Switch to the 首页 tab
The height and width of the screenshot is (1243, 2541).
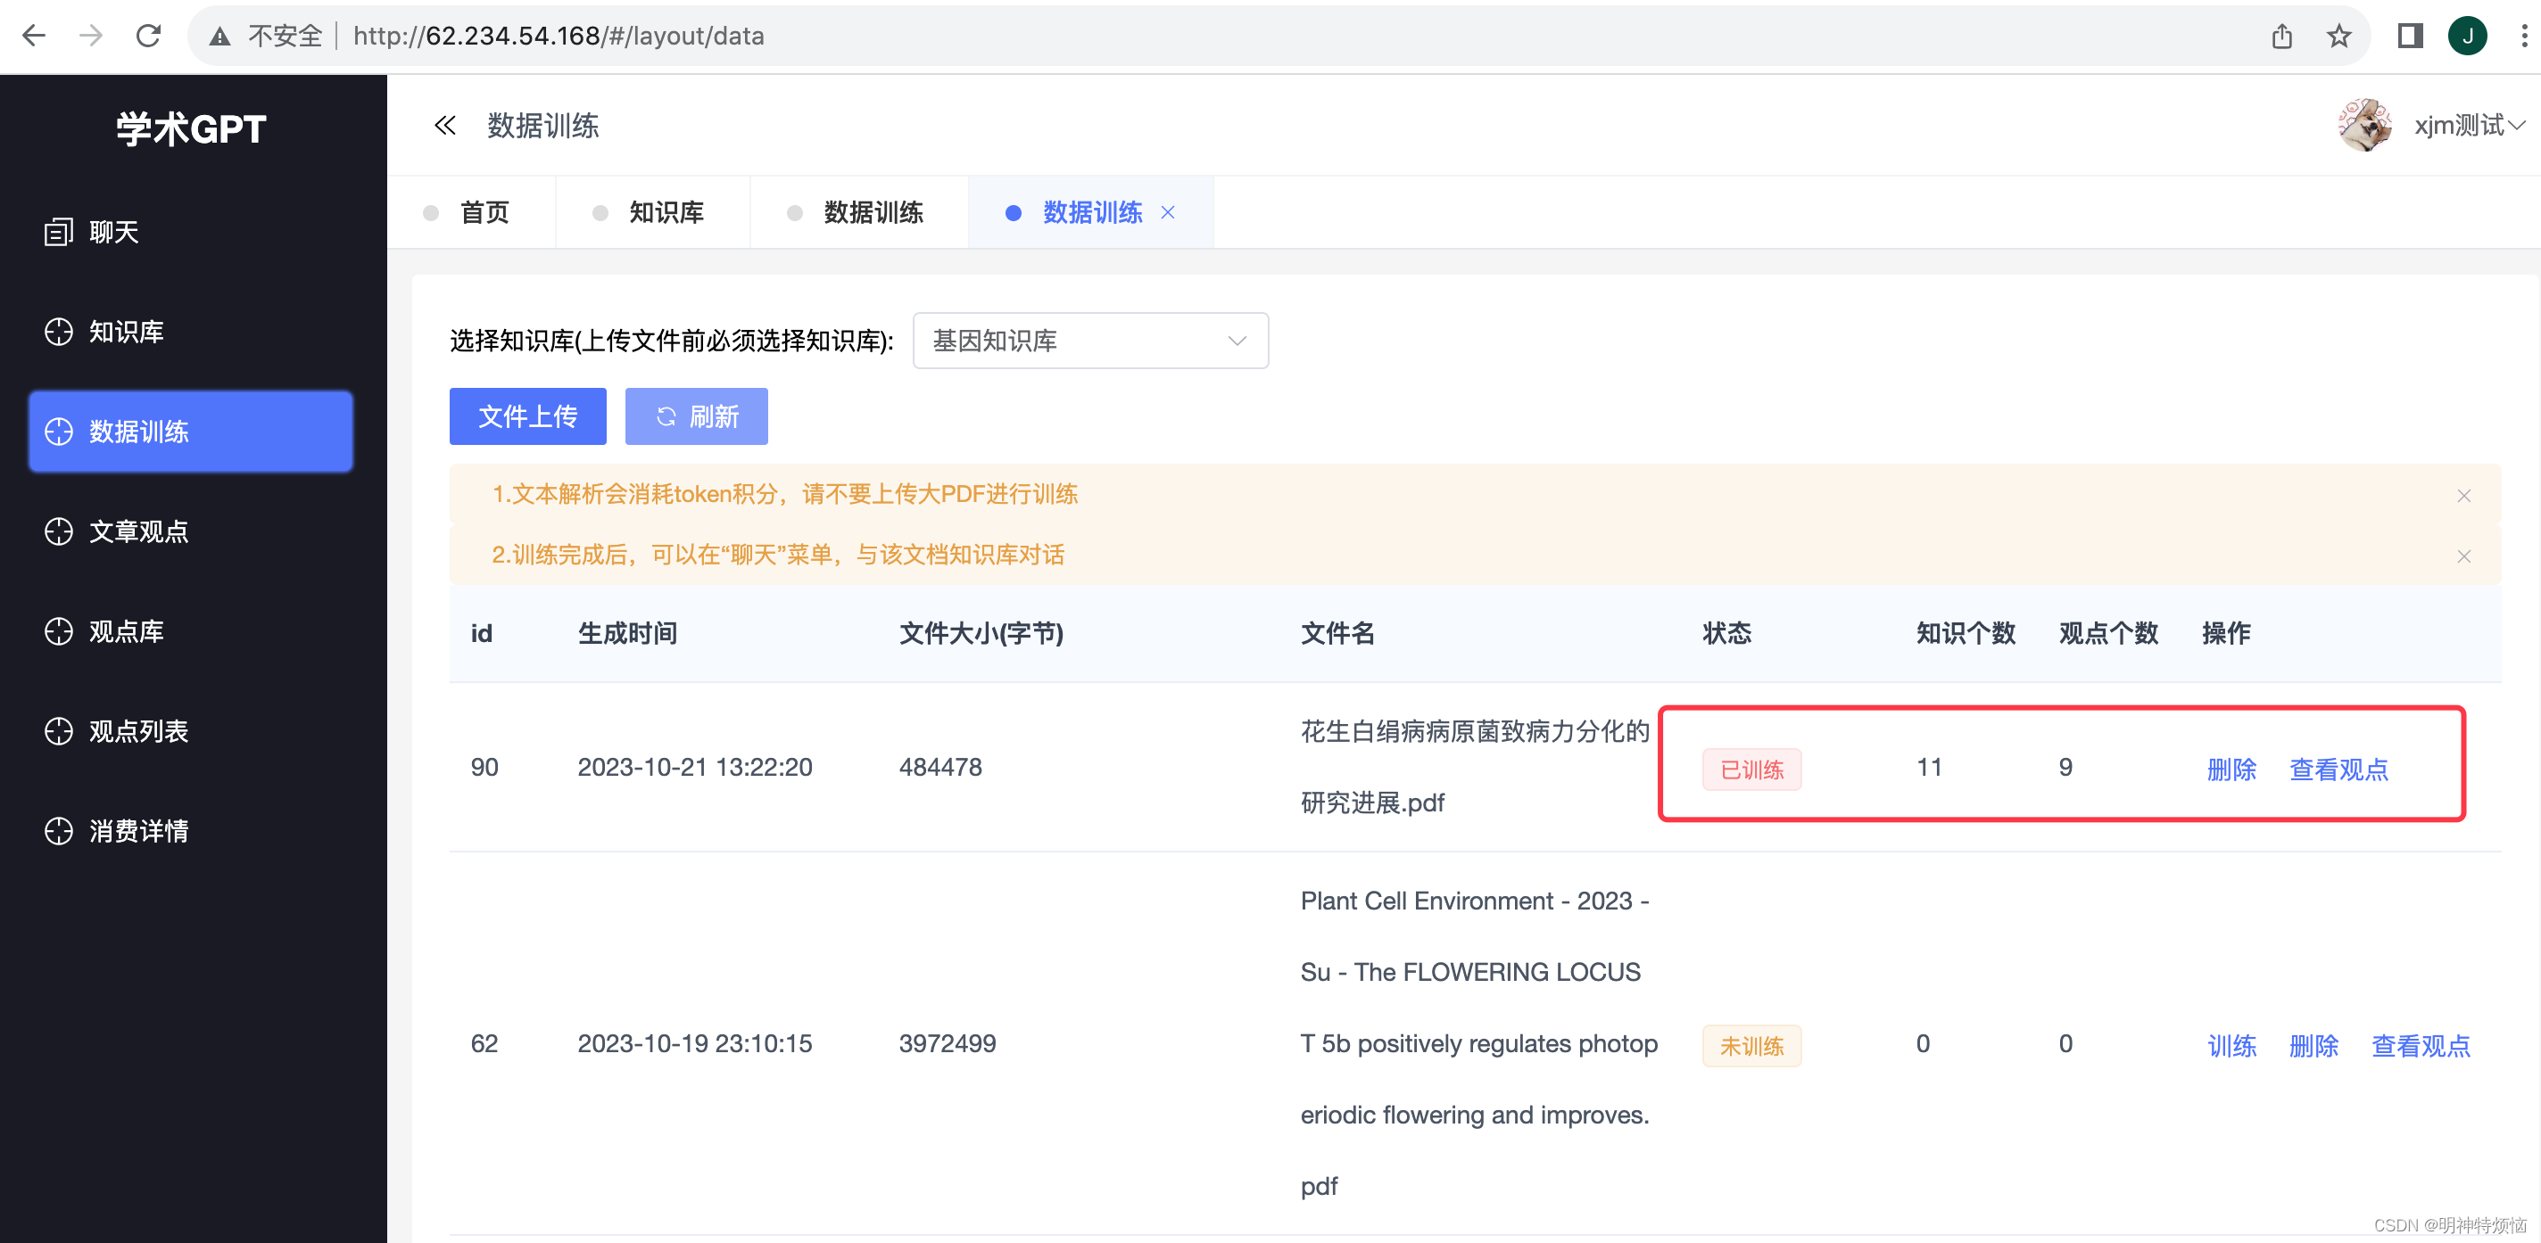pyautogui.click(x=484, y=213)
